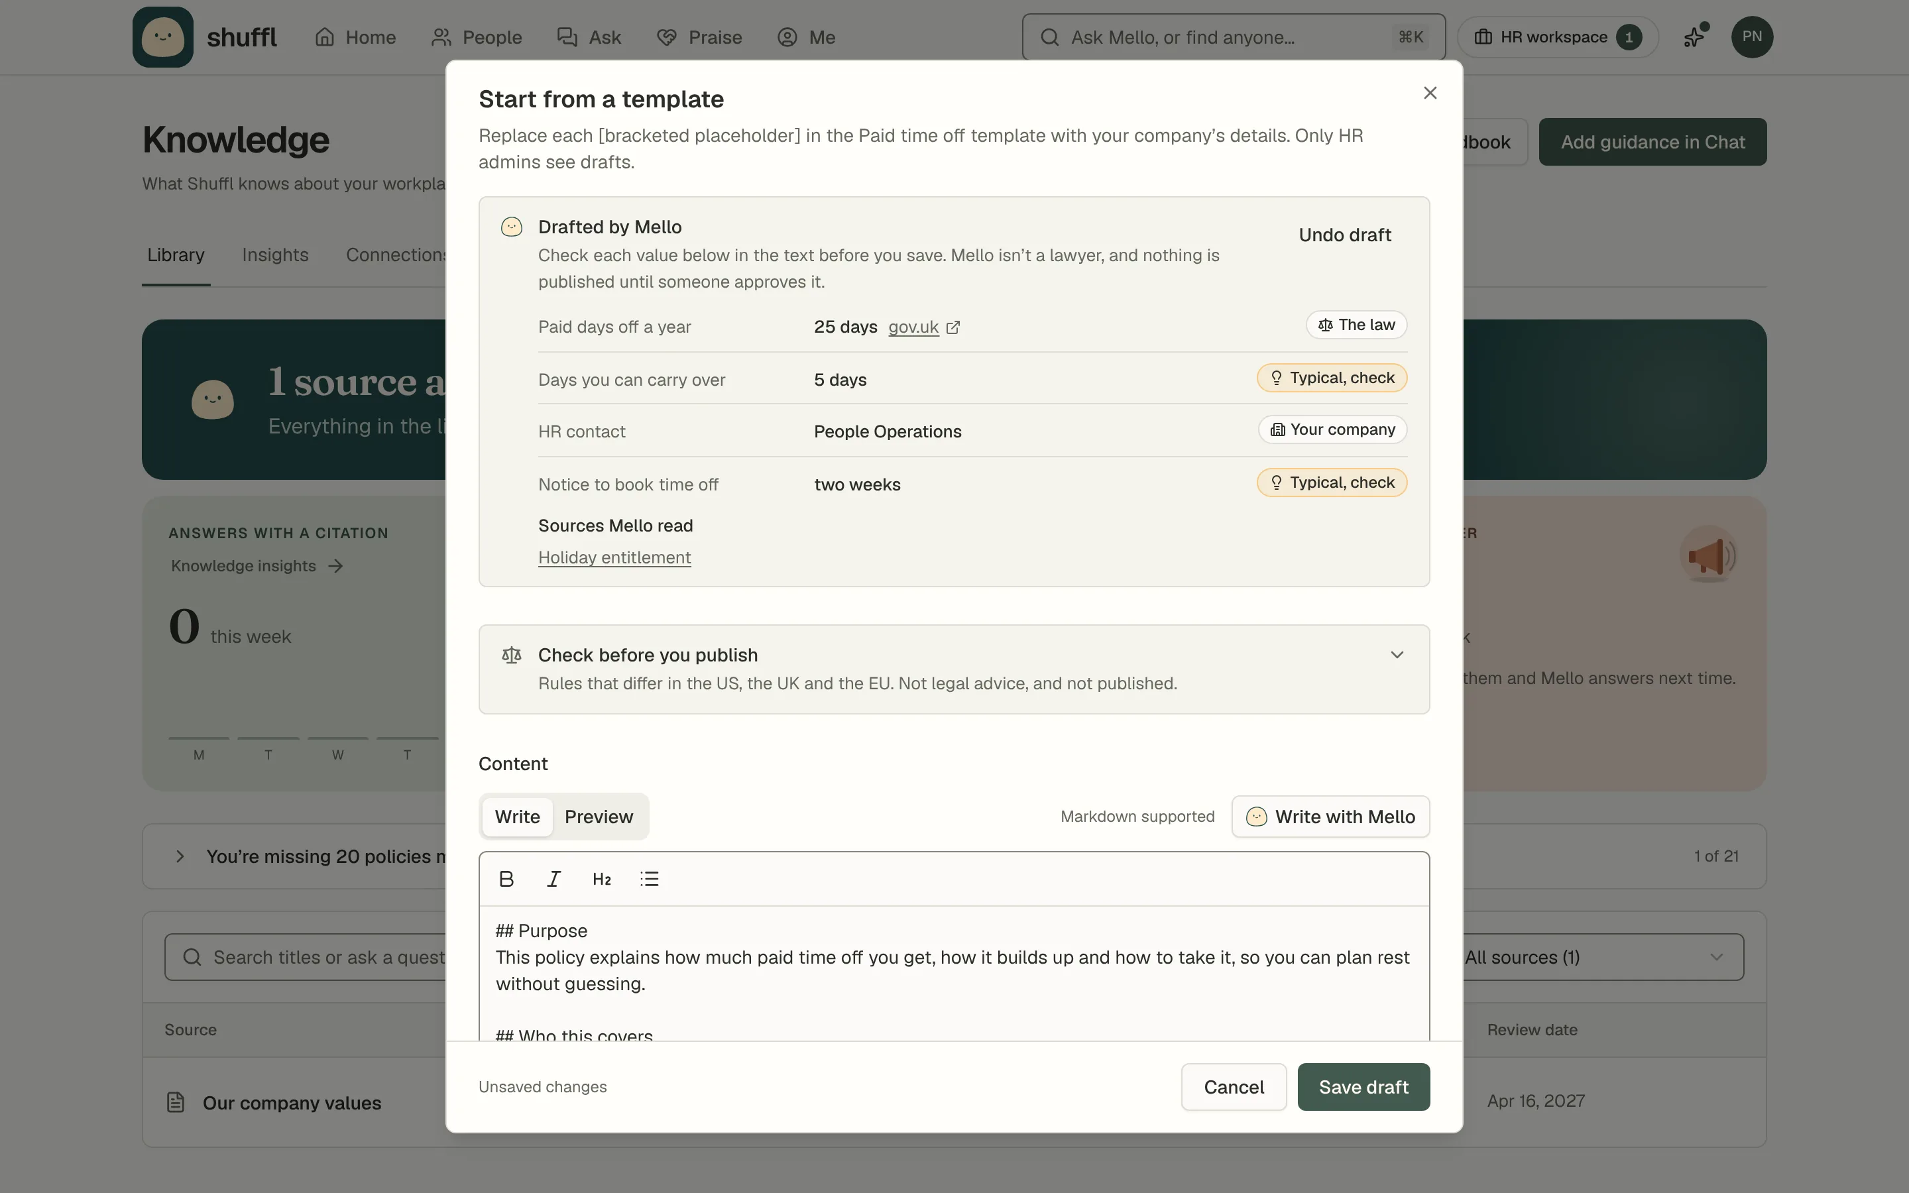The width and height of the screenshot is (1909, 1193).
Task: Cancel the template dialog
Action: 1234,1086
